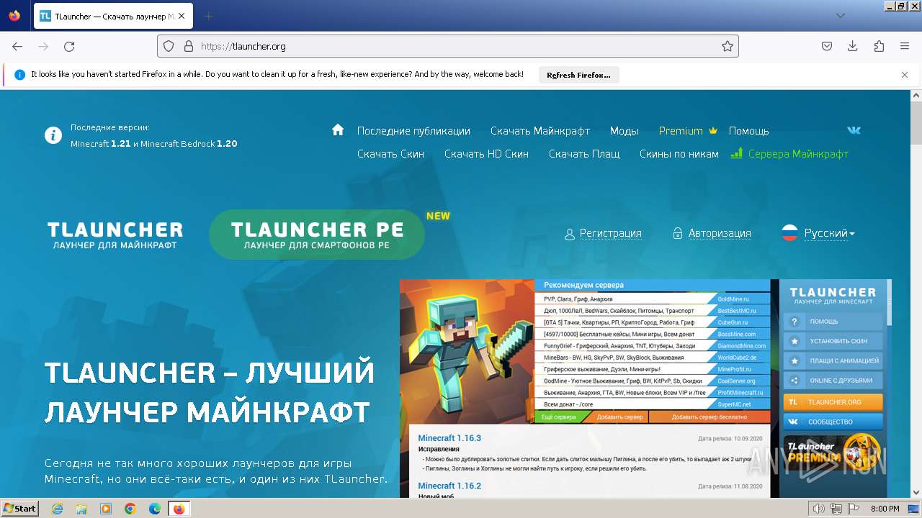
Task: Expand the list all tabs chevron
Action: click(x=841, y=16)
